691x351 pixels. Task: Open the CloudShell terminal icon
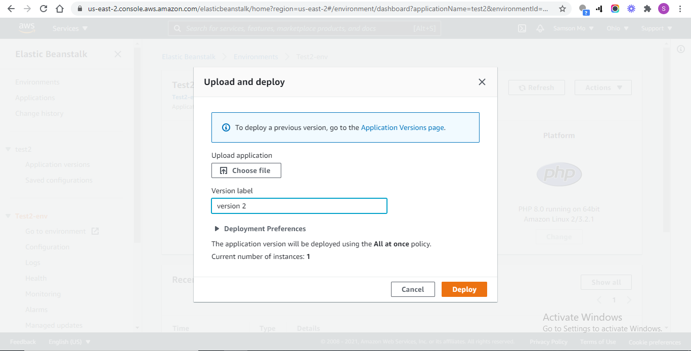coord(522,28)
